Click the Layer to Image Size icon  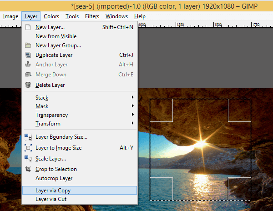coord(28,148)
